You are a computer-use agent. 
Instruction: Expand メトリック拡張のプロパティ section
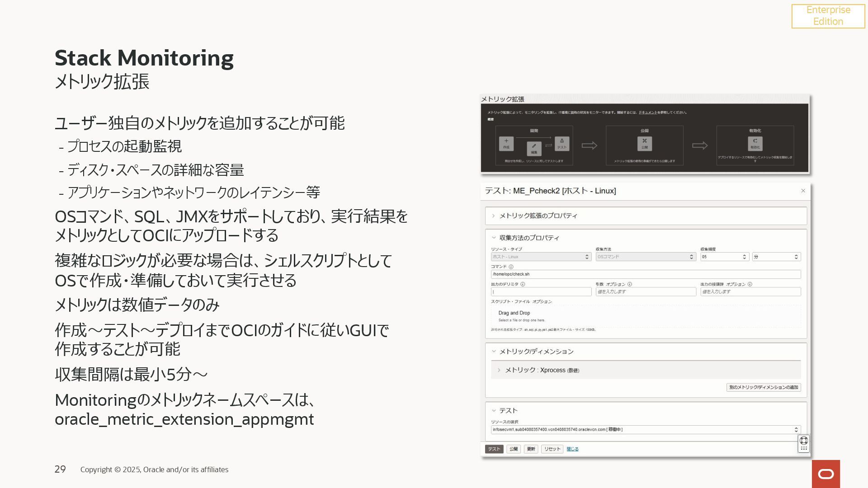pyautogui.click(x=493, y=216)
